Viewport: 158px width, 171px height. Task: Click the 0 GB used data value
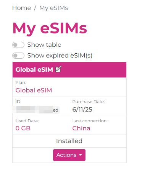pyautogui.click(x=23, y=128)
